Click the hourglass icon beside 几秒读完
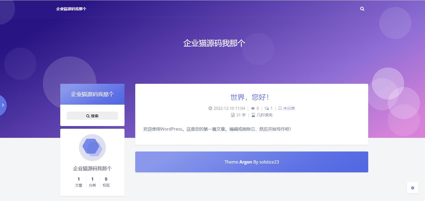The height and width of the screenshot is (201, 425). point(253,115)
